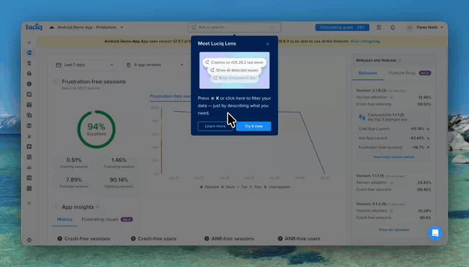Click the Luciq logo
The height and width of the screenshot is (267, 469).
34,27
